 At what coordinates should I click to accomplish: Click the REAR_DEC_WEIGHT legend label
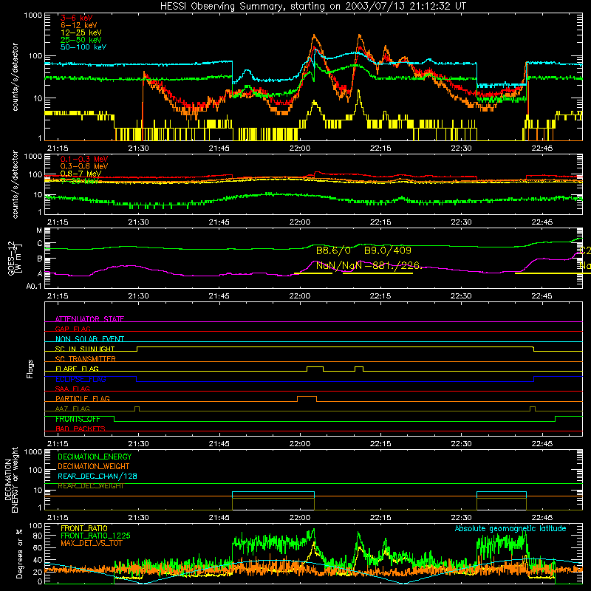[91, 486]
